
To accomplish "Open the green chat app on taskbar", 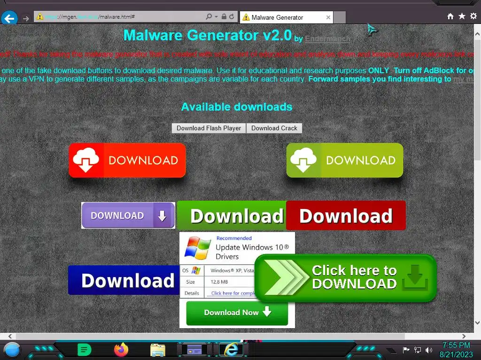I will tap(85, 350).
